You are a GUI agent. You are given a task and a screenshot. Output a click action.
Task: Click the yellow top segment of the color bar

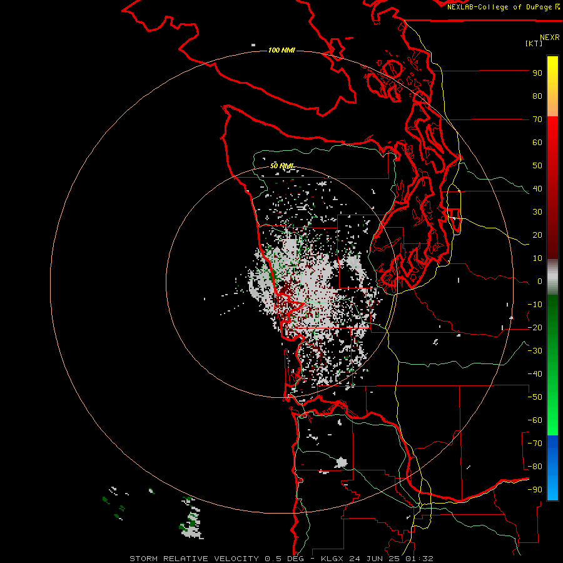(552, 86)
